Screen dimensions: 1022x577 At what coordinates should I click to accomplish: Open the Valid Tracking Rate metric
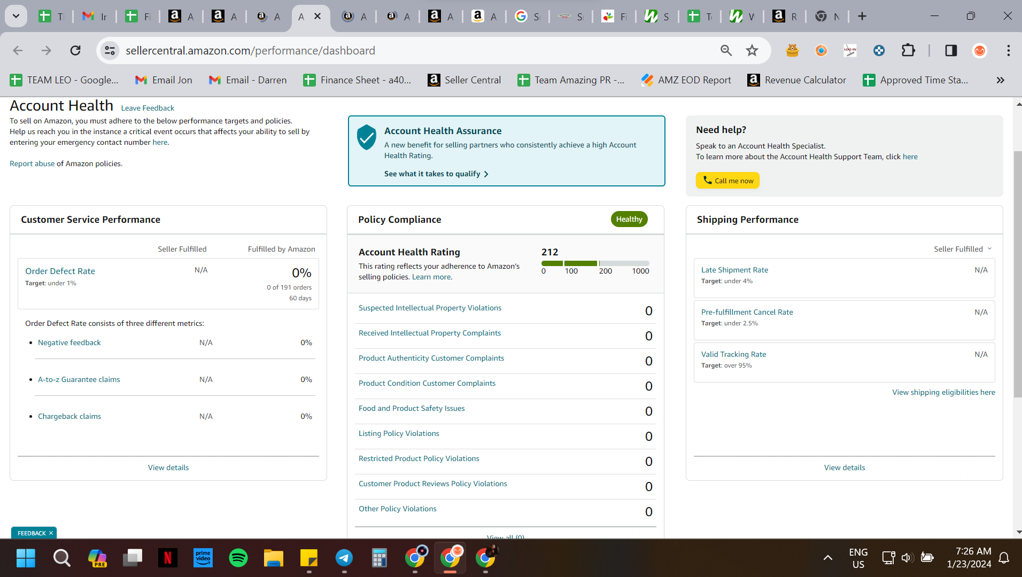[x=733, y=354]
